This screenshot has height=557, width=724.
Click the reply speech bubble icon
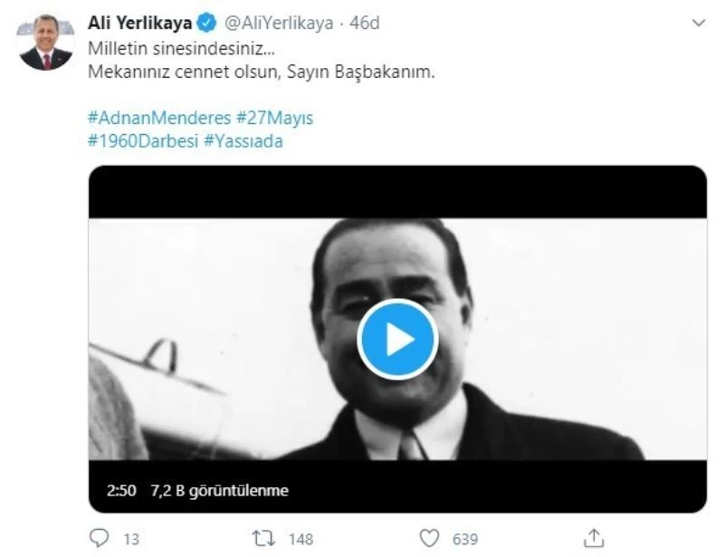pos(101,539)
